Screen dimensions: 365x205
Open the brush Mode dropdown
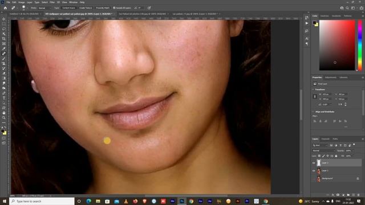pyautogui.click(x=44, y=8)
